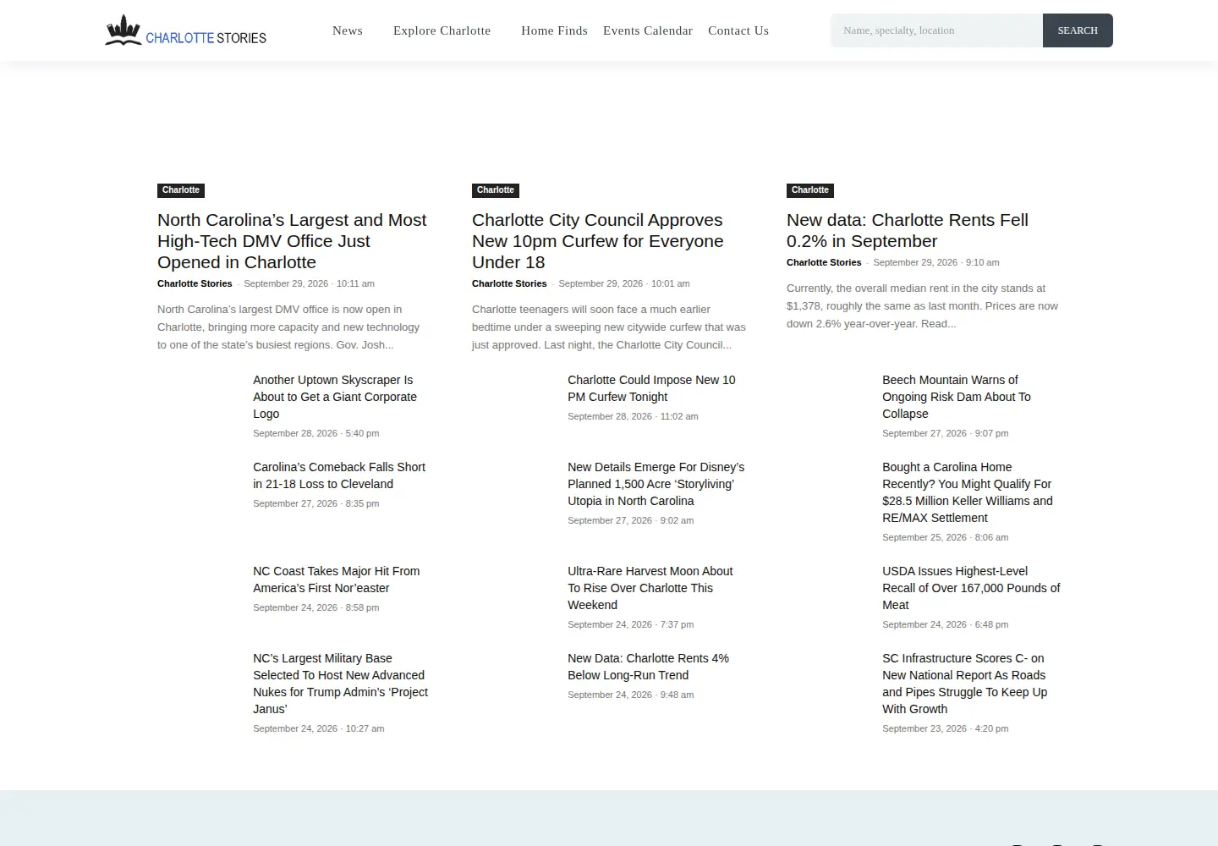Open Explore Charlotte in the navigation
The height and width of the screenshot is (846, 1218).
click(442, 30)
